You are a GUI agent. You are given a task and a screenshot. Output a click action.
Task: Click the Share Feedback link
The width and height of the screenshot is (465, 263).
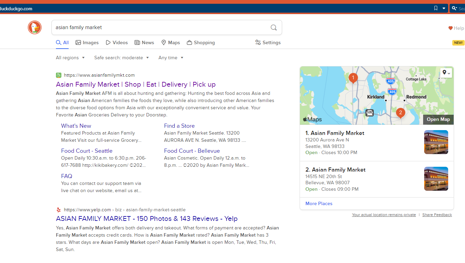[437, 215]
